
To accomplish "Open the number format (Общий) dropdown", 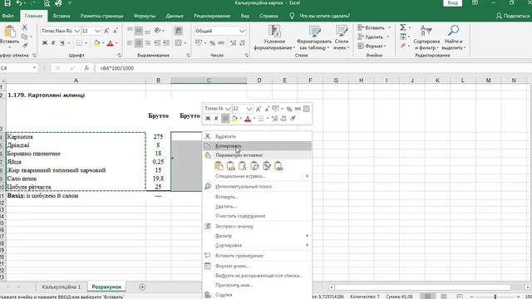I will (242, 31).
